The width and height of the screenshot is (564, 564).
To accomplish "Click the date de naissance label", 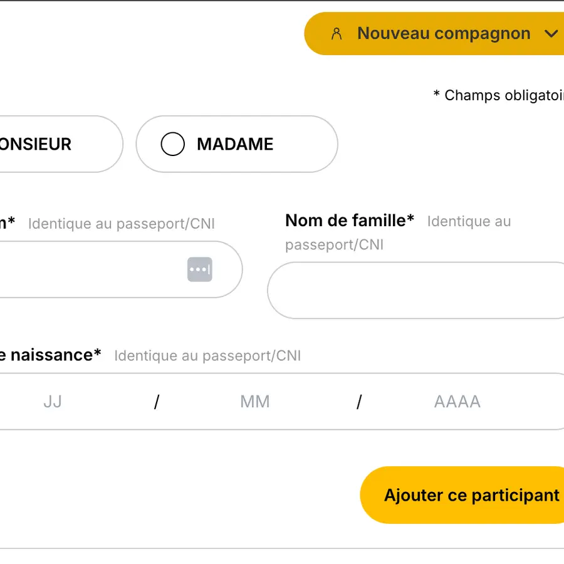I will pyautogui.click(x=50, y=355).
